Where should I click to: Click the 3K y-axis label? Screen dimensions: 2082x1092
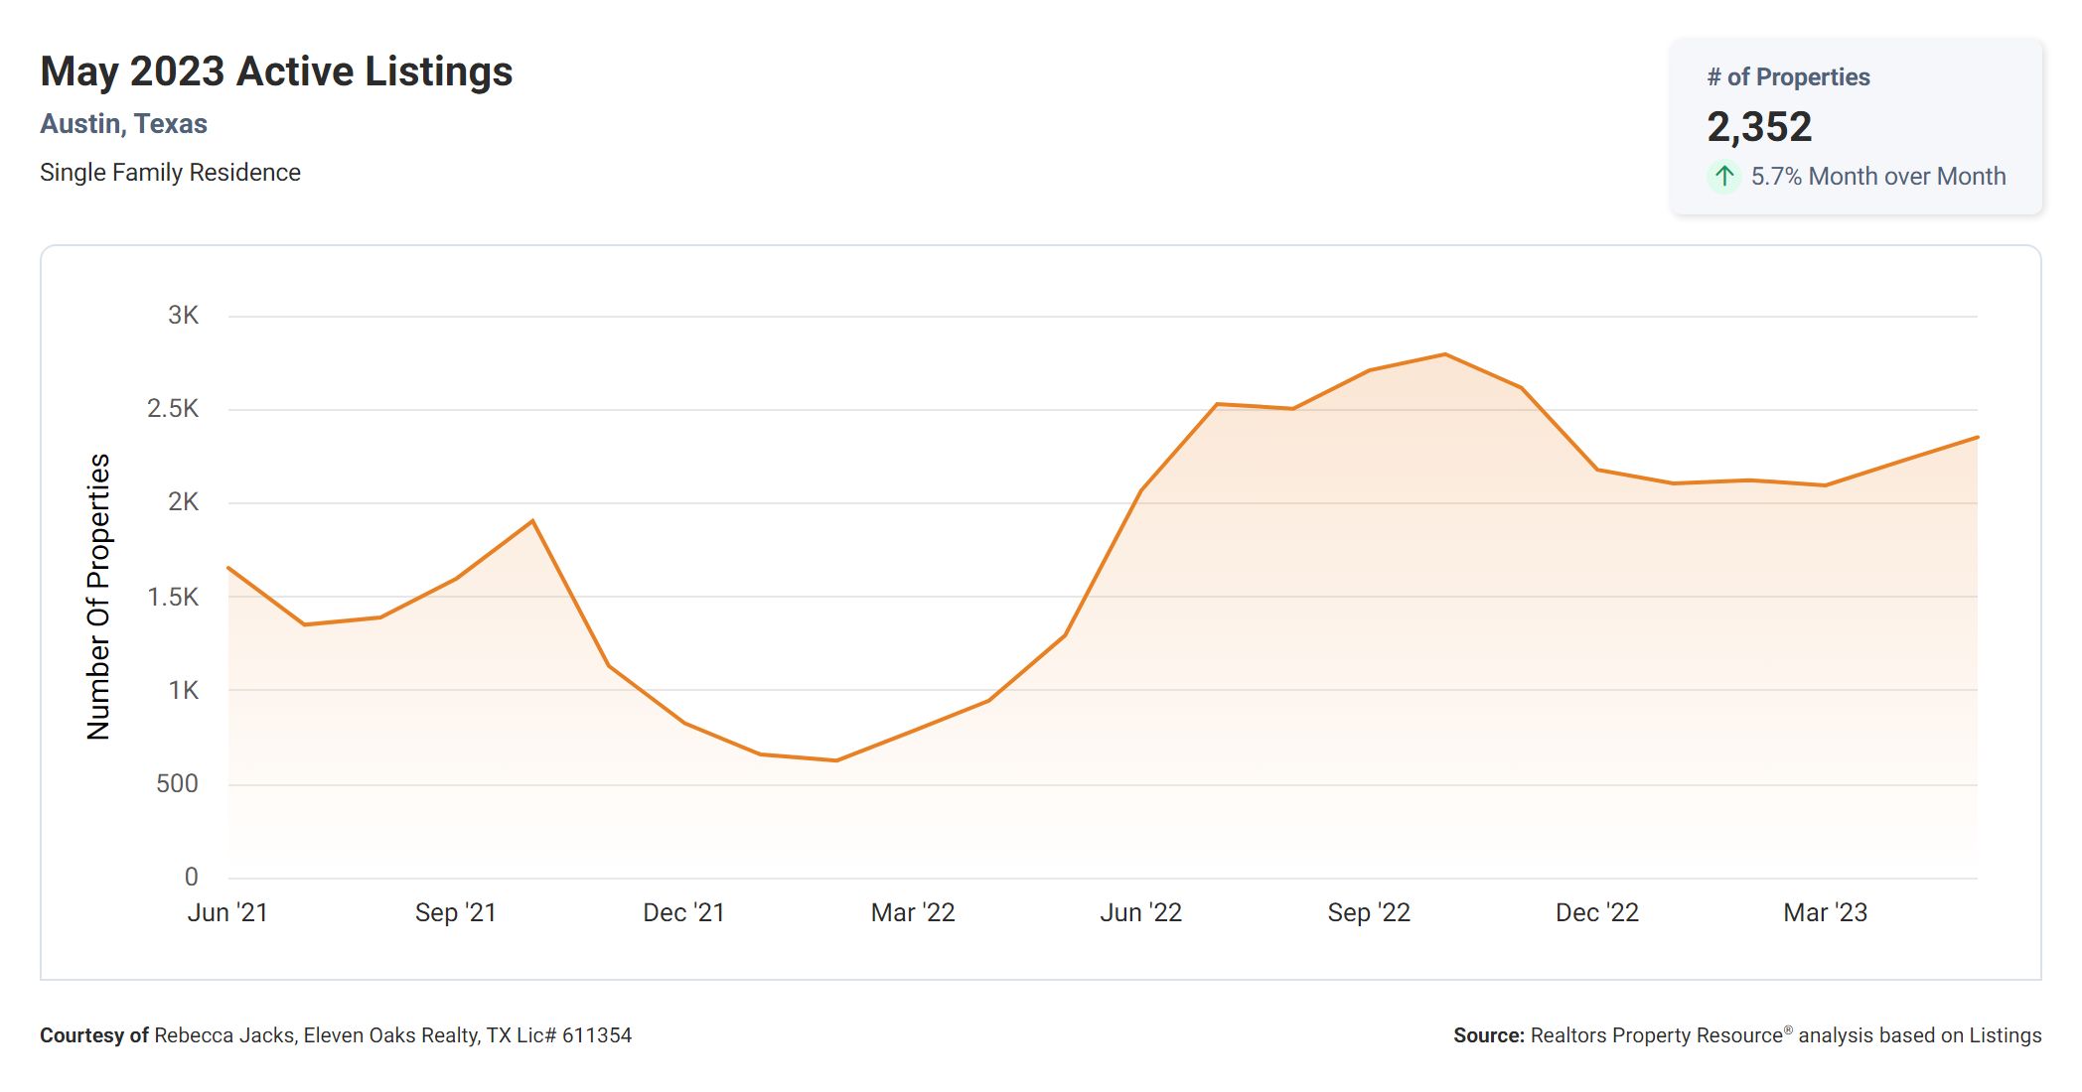pyautogui.click(x=183, y=316)
